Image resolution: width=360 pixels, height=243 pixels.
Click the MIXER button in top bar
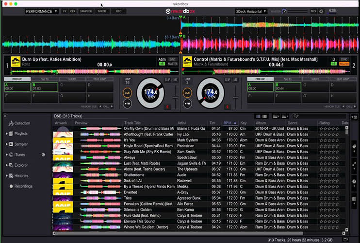pos(102,11)
